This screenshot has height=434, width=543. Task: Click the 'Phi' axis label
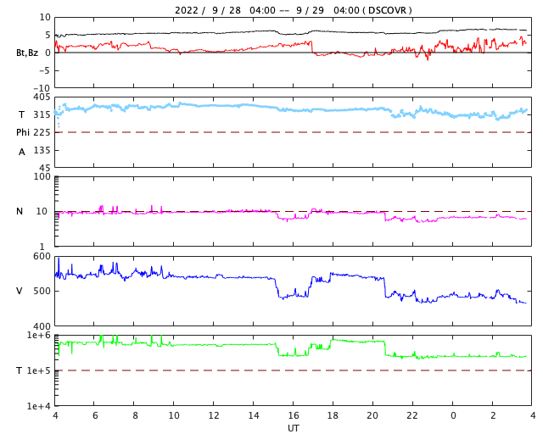coord(23,132)
